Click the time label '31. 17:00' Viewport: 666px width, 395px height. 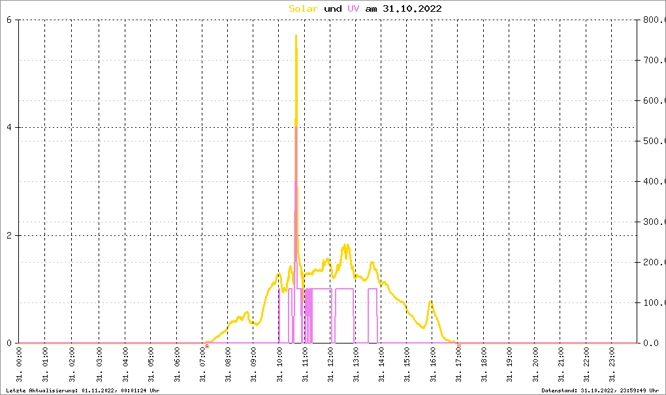click(458, 365)
